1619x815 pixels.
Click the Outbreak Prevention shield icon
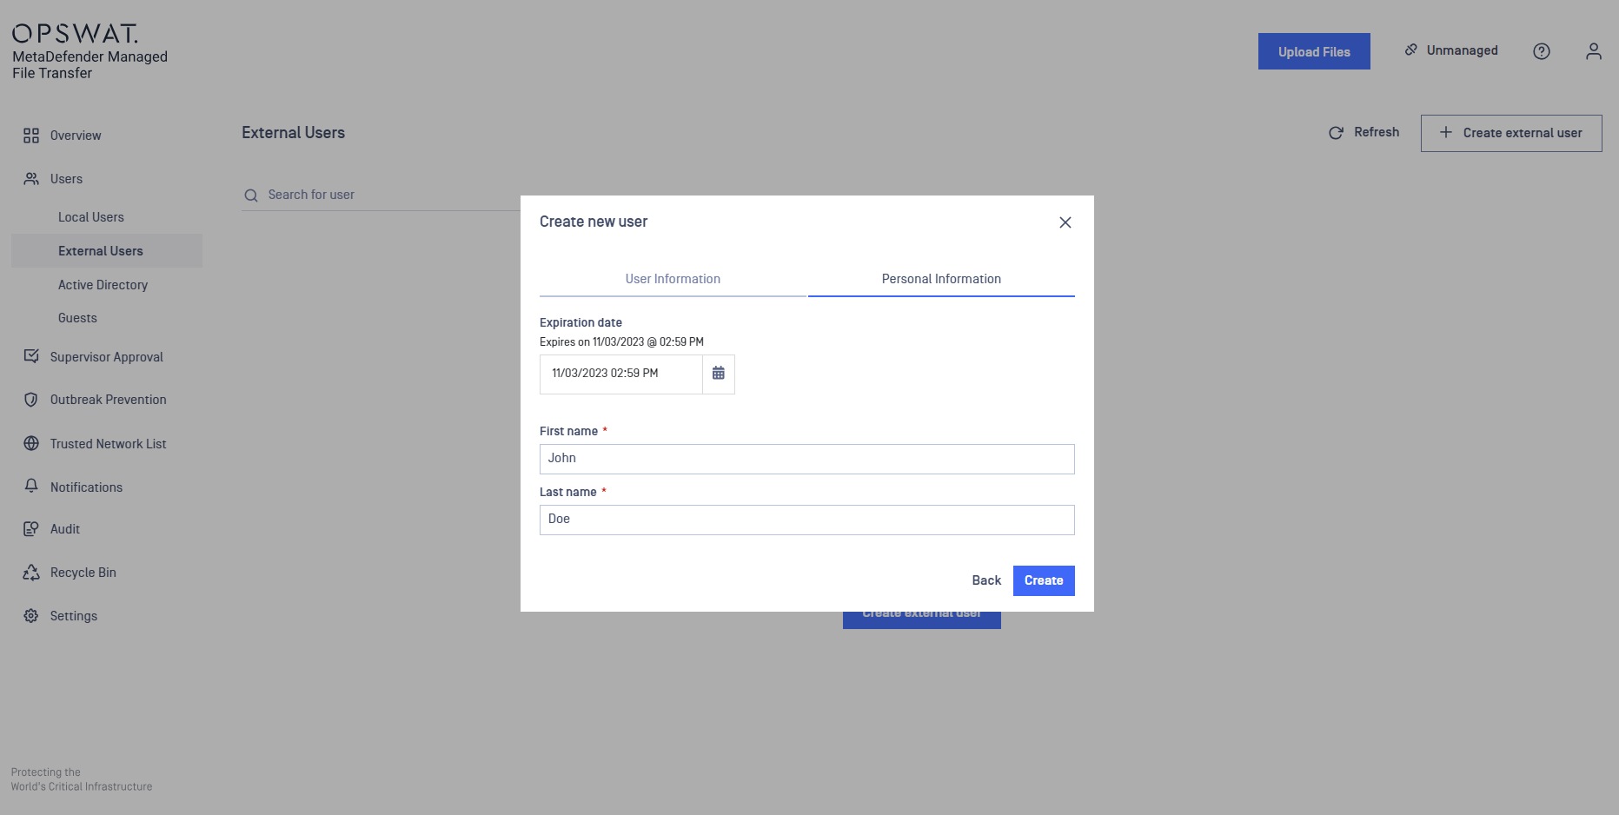click(x=31, y=400)
